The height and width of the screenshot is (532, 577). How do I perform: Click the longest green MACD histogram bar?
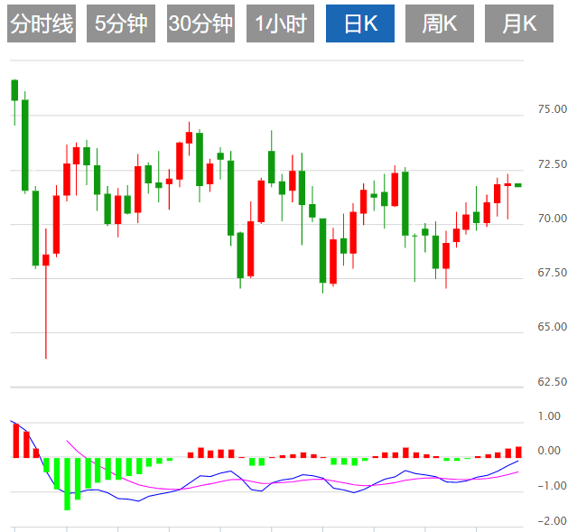coord(67,483)
